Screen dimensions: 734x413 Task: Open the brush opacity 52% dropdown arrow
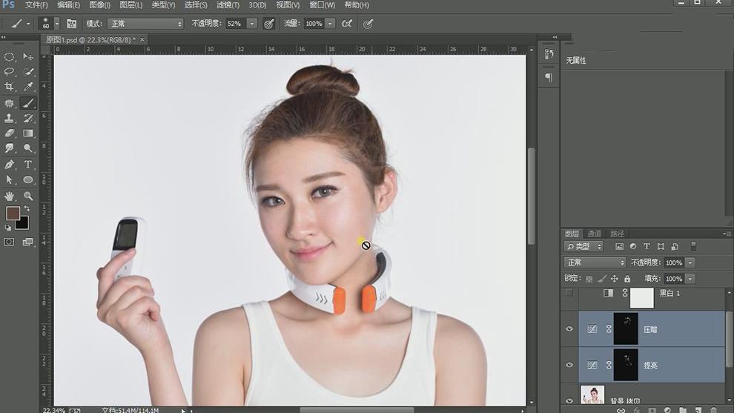(x=252, y=24)
